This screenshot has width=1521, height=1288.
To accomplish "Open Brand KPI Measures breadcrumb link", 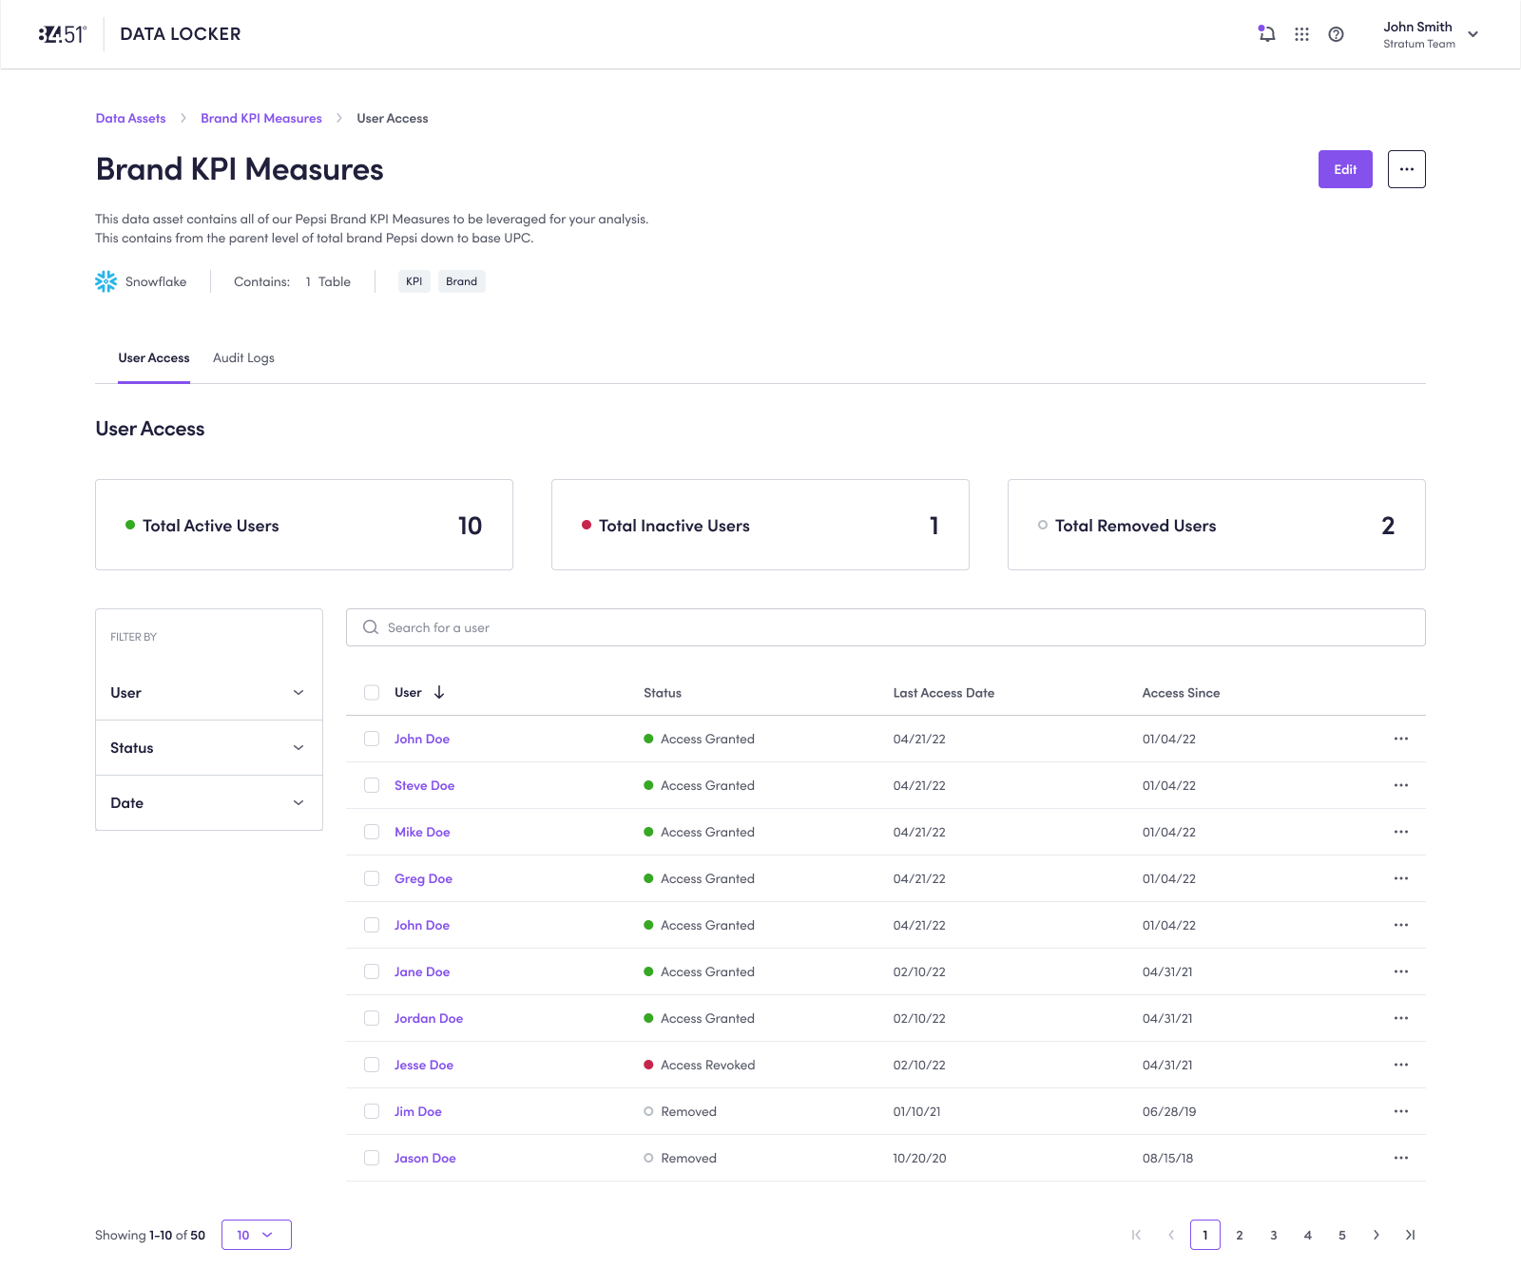I will (261, 119).
